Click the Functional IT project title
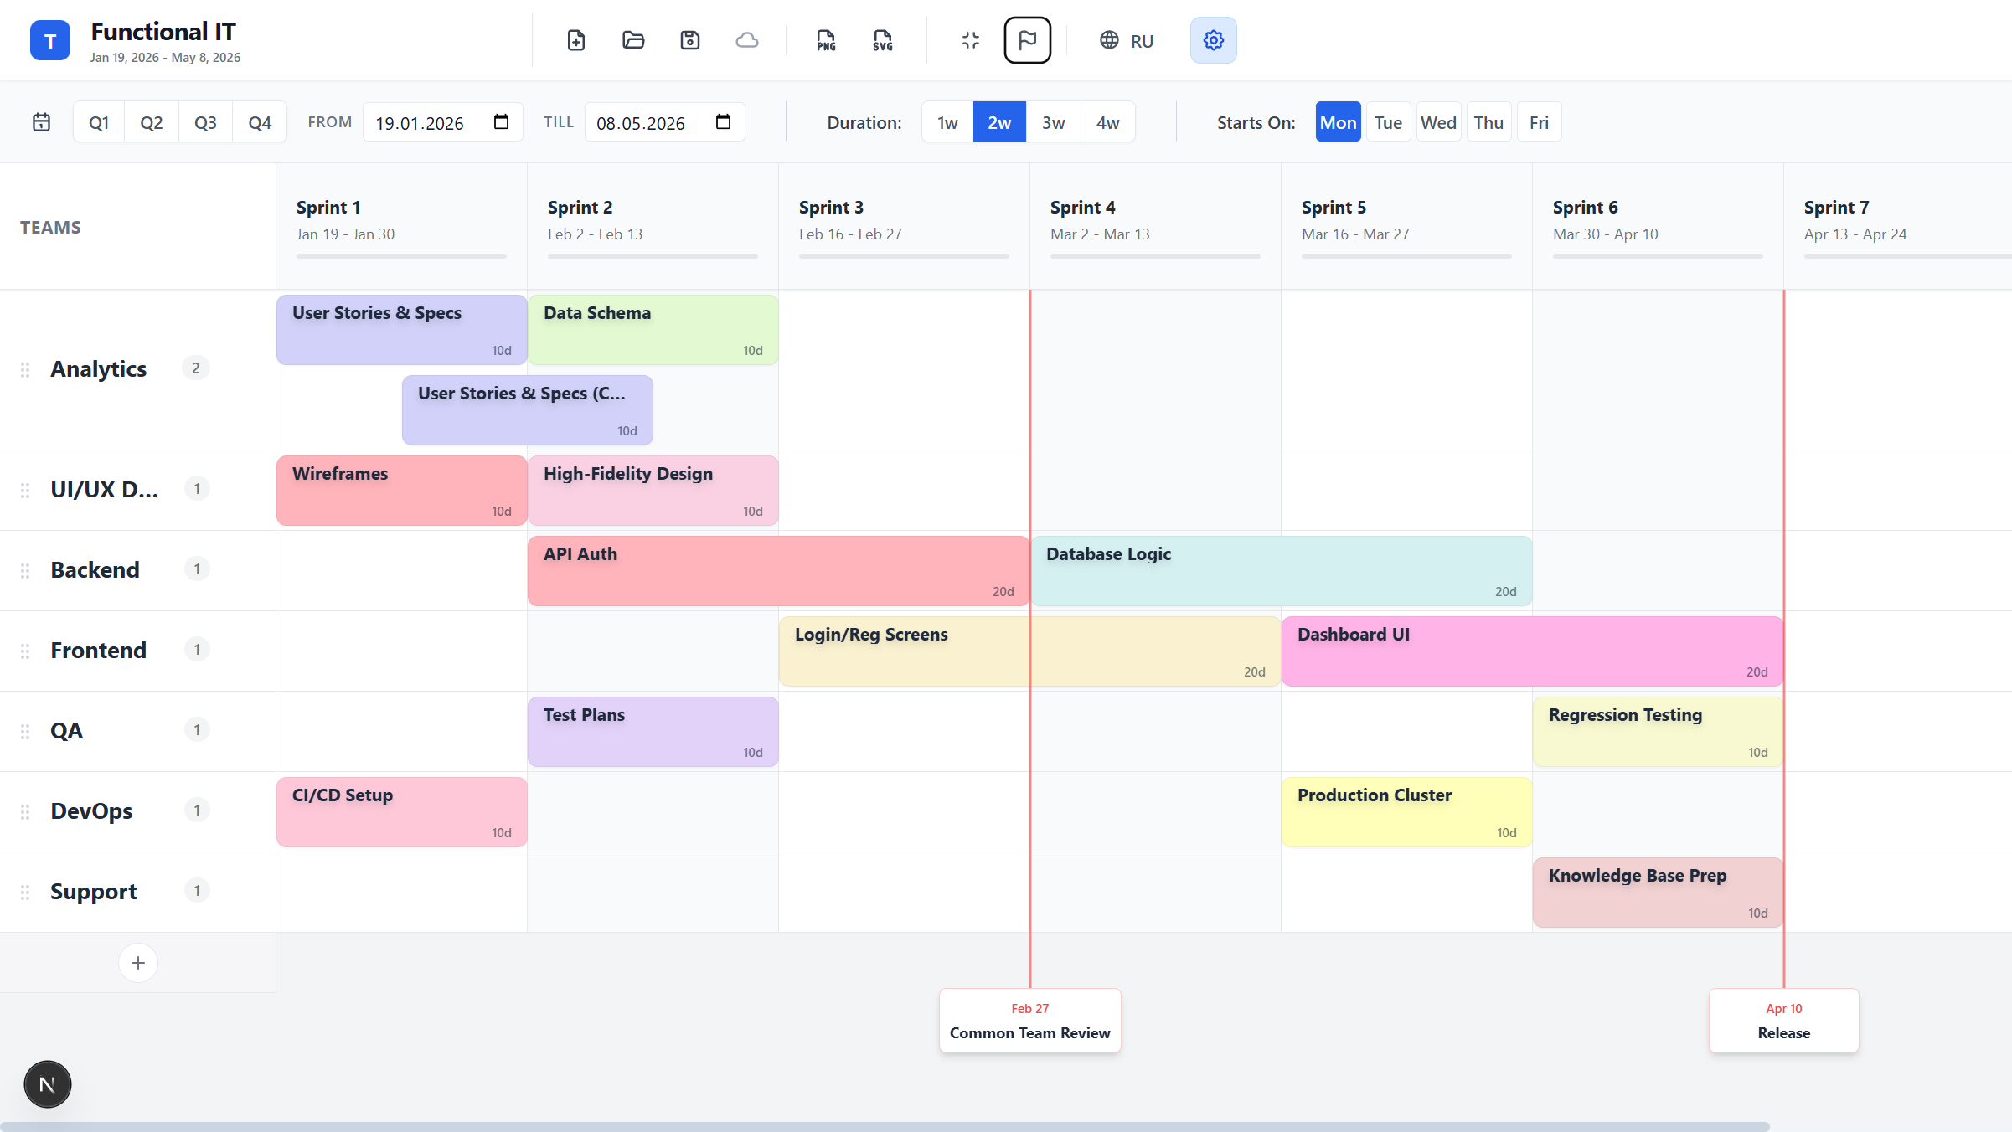The height and width of the screenshot is (1132, 2012). 163,32
